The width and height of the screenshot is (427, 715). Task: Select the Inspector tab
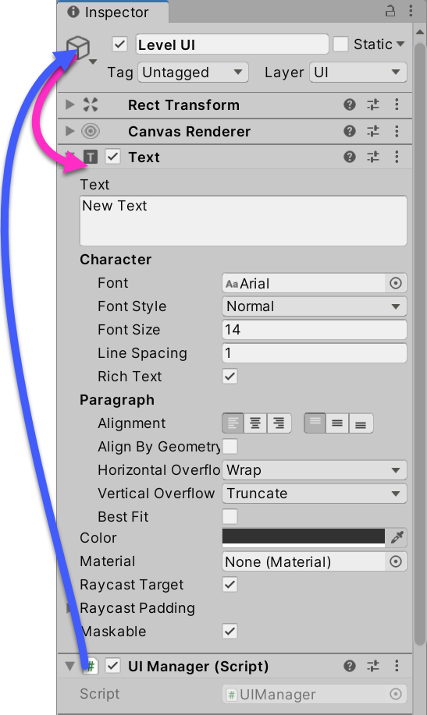pyautogui.click(x=109, y=12)
